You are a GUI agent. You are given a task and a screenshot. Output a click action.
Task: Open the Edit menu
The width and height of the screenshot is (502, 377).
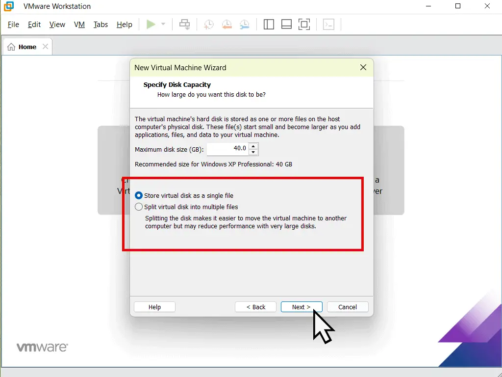pyautogui.click(x=34, y=25)
